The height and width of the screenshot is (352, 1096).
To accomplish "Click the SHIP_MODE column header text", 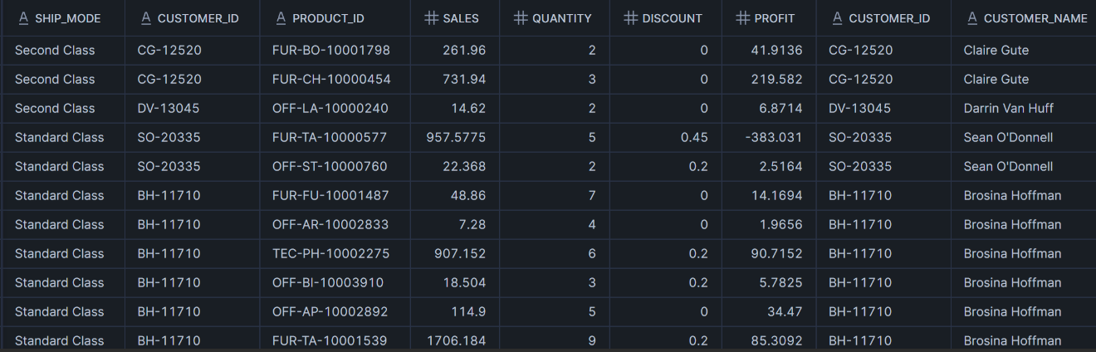I will pyautogui.click(x=68, y=18).
